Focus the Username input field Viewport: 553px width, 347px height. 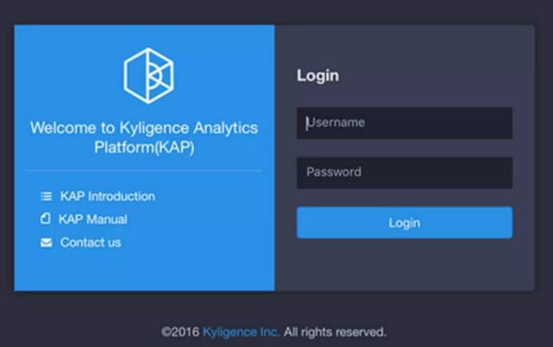[x=405, y=123]
